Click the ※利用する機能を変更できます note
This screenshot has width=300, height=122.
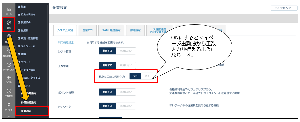[106, 43]
